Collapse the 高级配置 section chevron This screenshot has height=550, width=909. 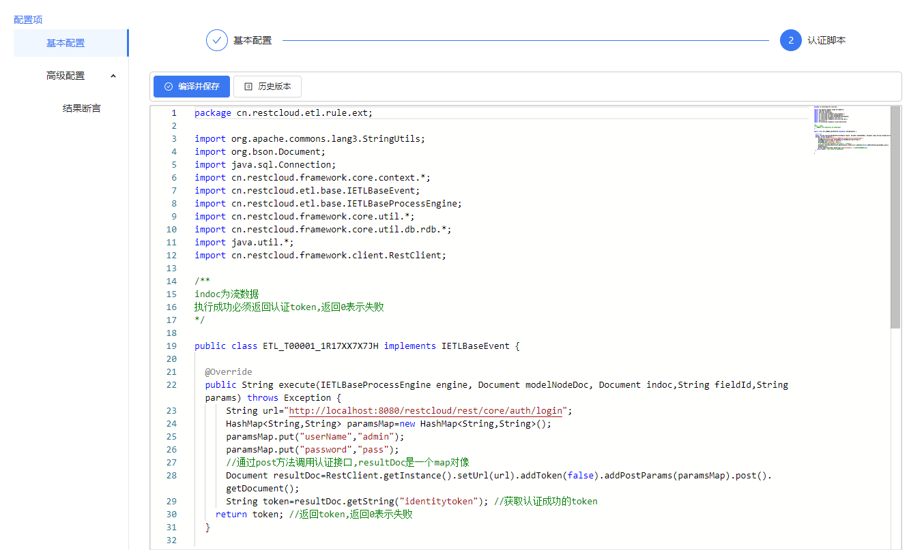pos(113,76)
